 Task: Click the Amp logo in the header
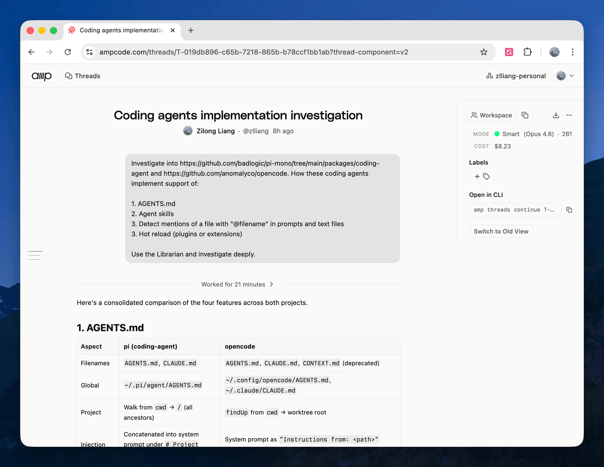point(42,76)
